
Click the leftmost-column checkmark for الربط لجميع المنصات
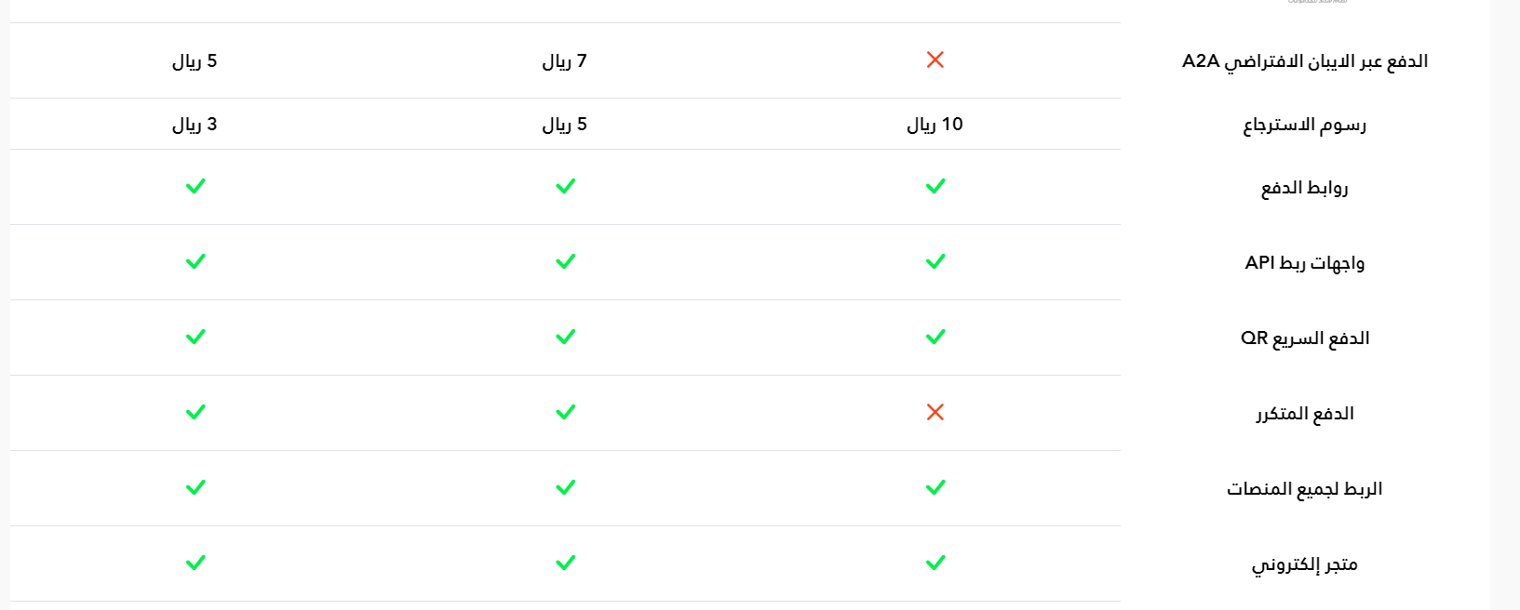(x=195, y=487)
